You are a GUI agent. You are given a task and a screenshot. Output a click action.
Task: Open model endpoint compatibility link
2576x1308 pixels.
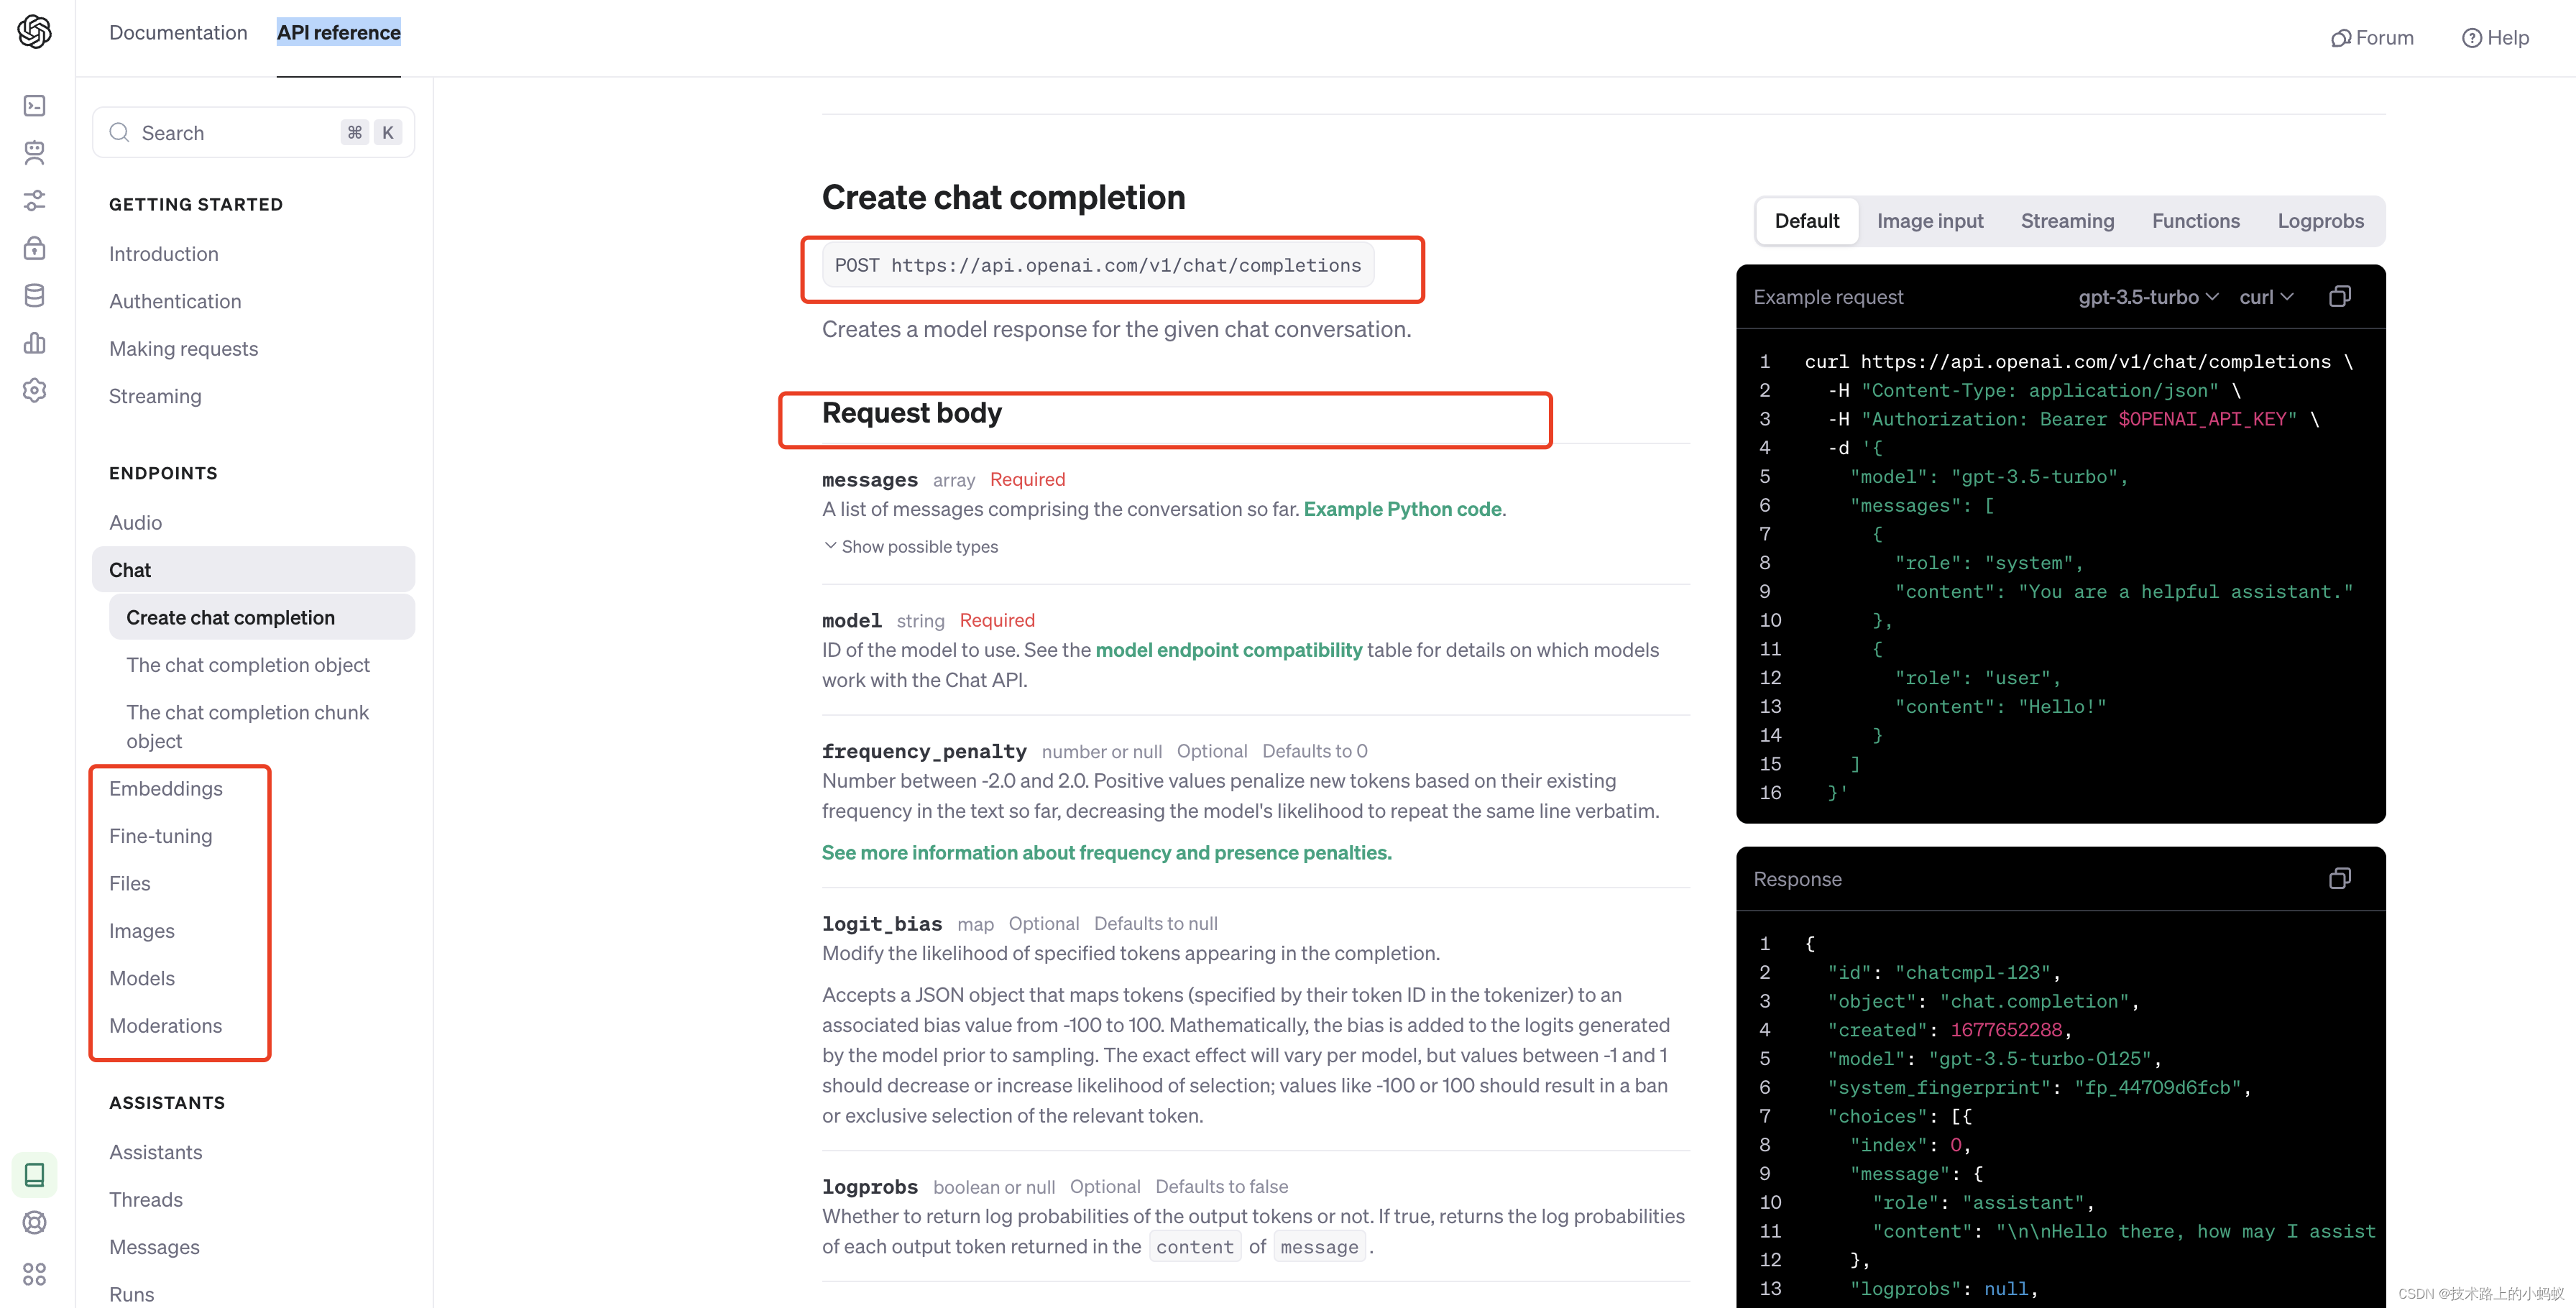(x=1228, y=649)
